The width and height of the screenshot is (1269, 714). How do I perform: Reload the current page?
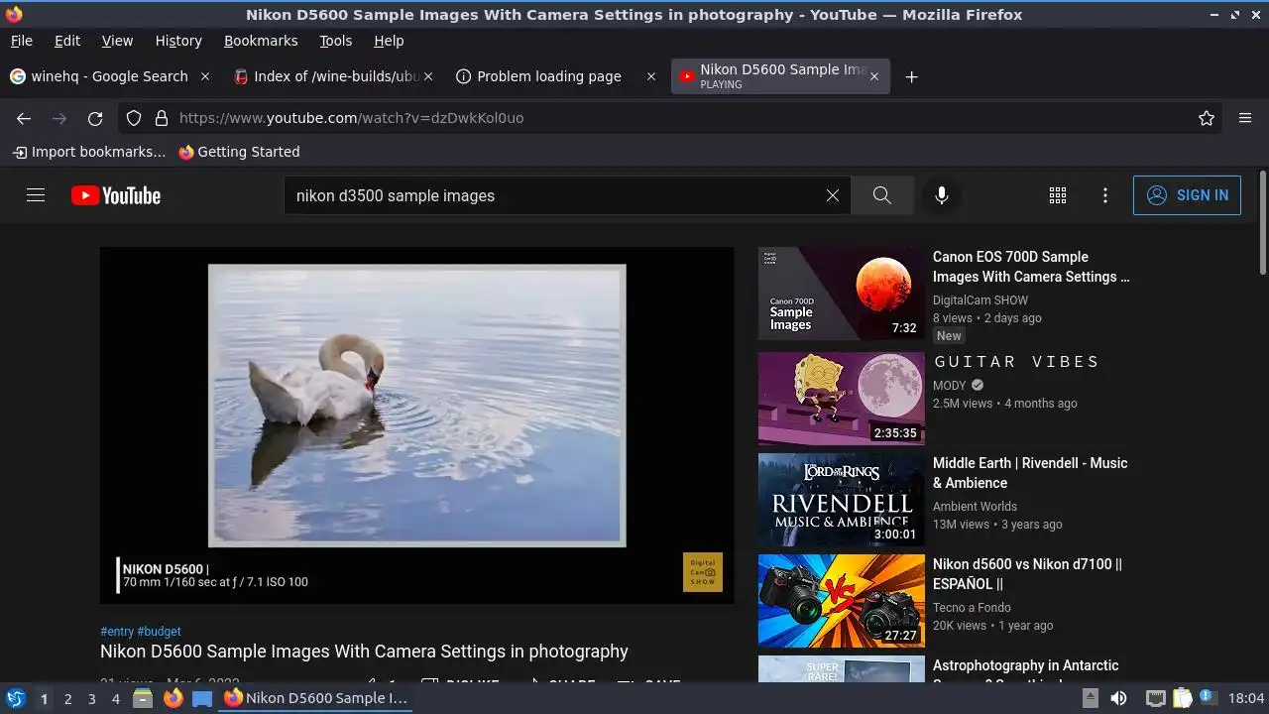point(95,118)
